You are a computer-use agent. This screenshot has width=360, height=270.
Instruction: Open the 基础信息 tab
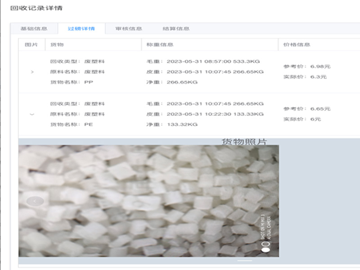coord(34,28)
